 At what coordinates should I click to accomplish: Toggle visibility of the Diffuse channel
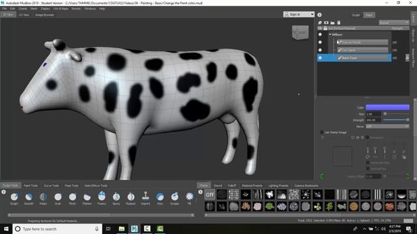320,34
